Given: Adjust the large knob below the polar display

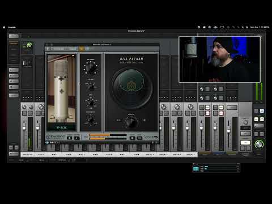Looking at the screenshot, I should (x=131, y=122).
